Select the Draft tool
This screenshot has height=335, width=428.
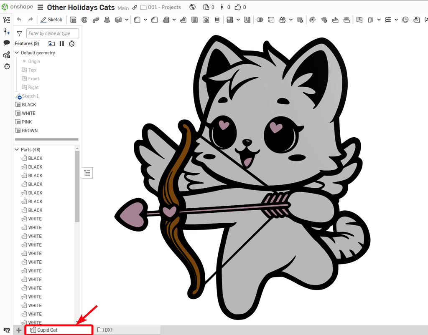pyautogui.click(x=166, y=20)
